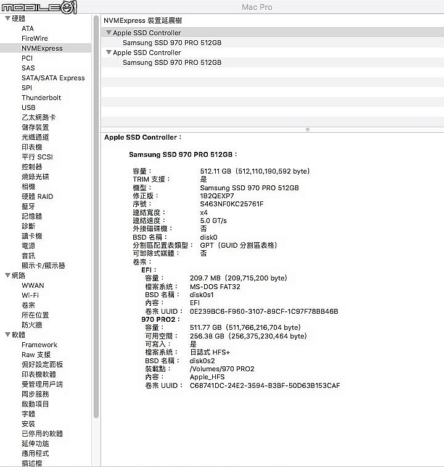Select 控制器 controller entry
Viewport: 444px width, 467px height.
(x=32, y=167)
